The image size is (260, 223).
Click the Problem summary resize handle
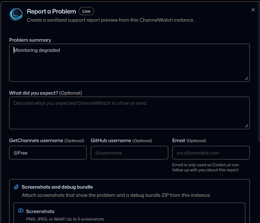point(247,78)
